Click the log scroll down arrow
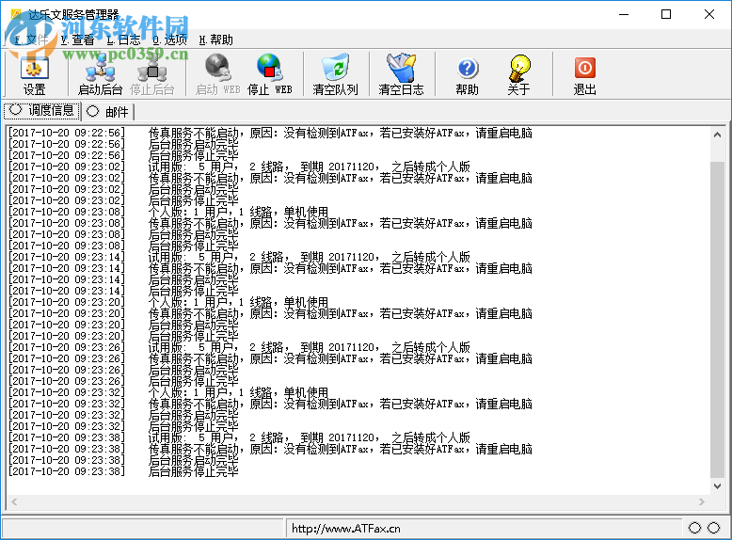Image resolution: width=732 pixels, height=540 pixels. [x=717, y=485]
